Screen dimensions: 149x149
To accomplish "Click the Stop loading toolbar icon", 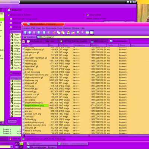I will (48, 32).
